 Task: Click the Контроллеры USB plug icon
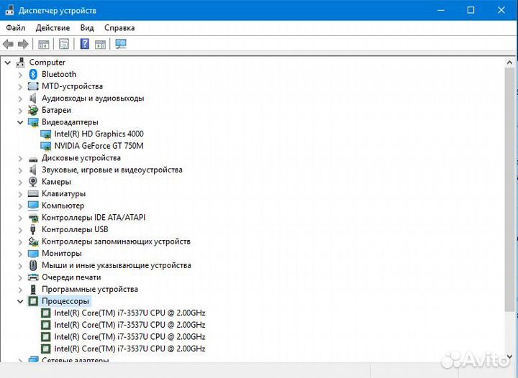click(x=32, y=229)
